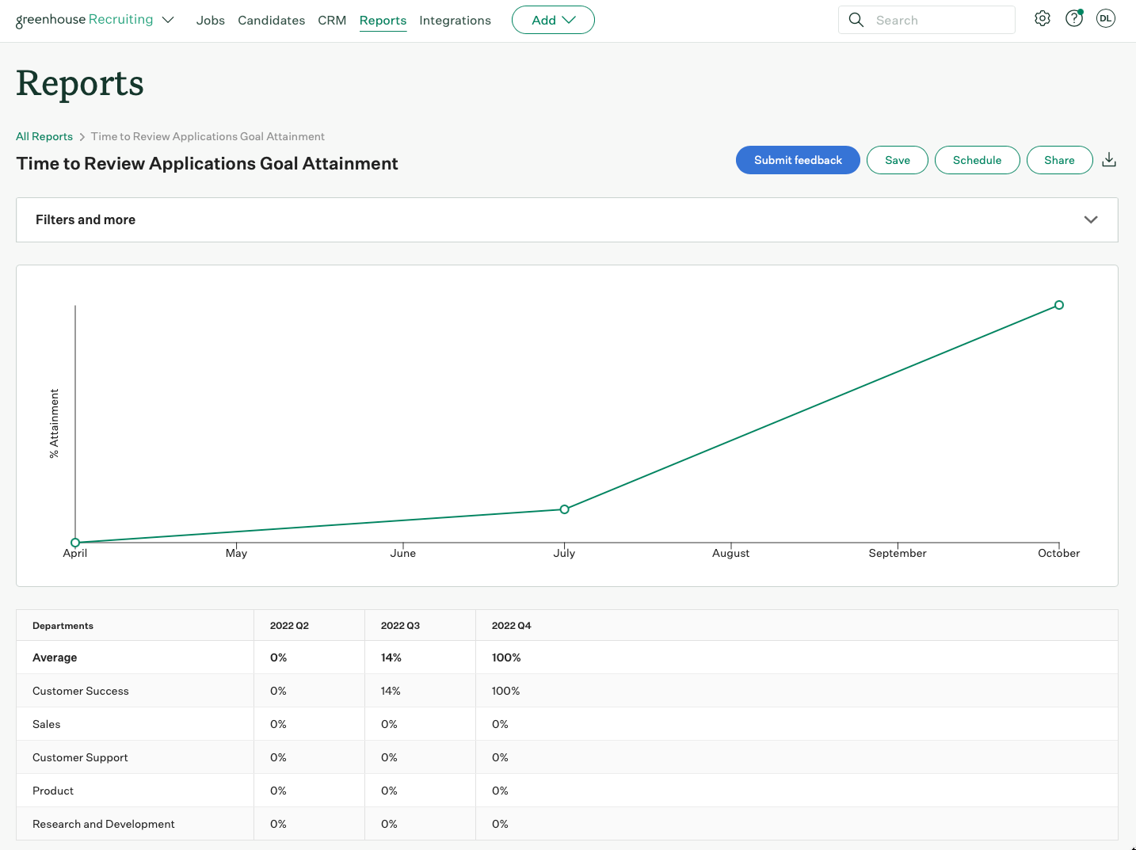Download the report using the download icon

pyautogui.click(x=1108, y=159)
